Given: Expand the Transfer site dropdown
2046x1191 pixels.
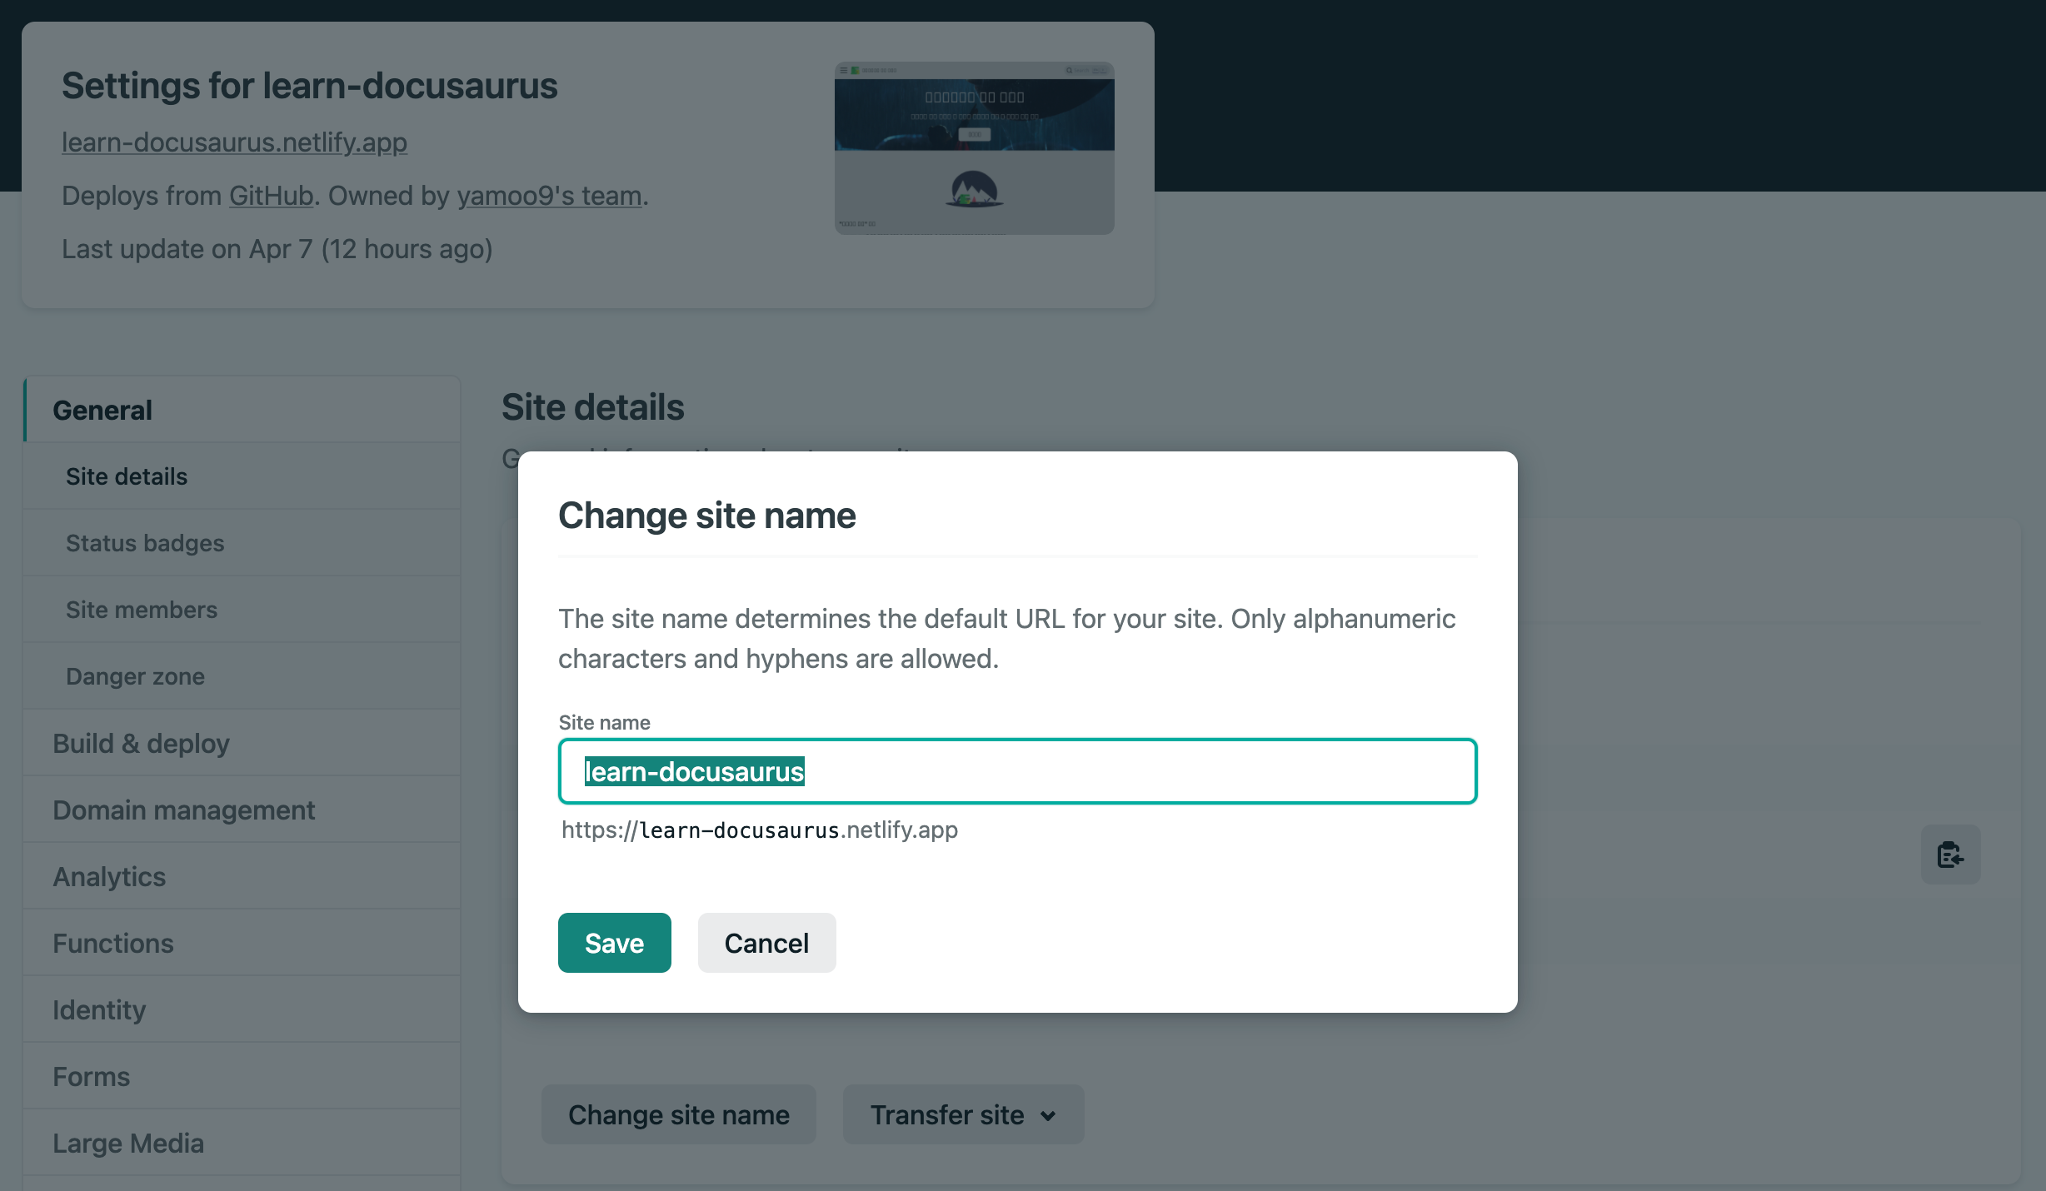Looking at the screenshot, I should tap(963, 1114).
